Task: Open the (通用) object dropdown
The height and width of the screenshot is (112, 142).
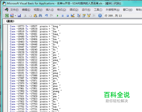Action: 73,21
